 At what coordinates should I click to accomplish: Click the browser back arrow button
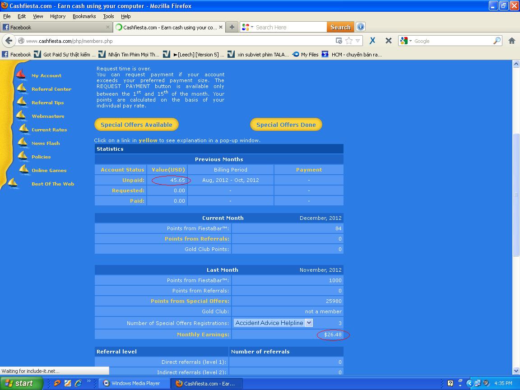click(x=9, y=41)
